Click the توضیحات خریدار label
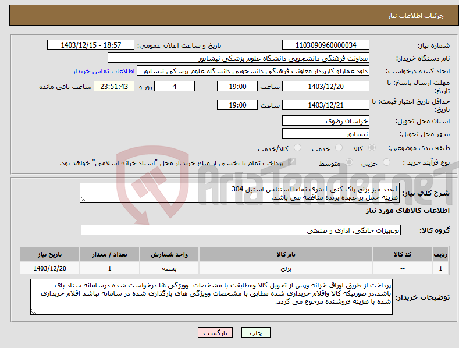Viewport: 459px width, 348px height. (422, 297)
